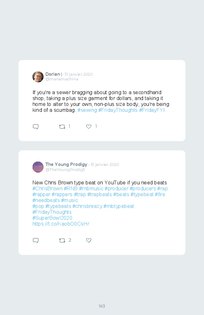
Task: Open the #ChrisBrown hashtag
Action: [47, 189]
